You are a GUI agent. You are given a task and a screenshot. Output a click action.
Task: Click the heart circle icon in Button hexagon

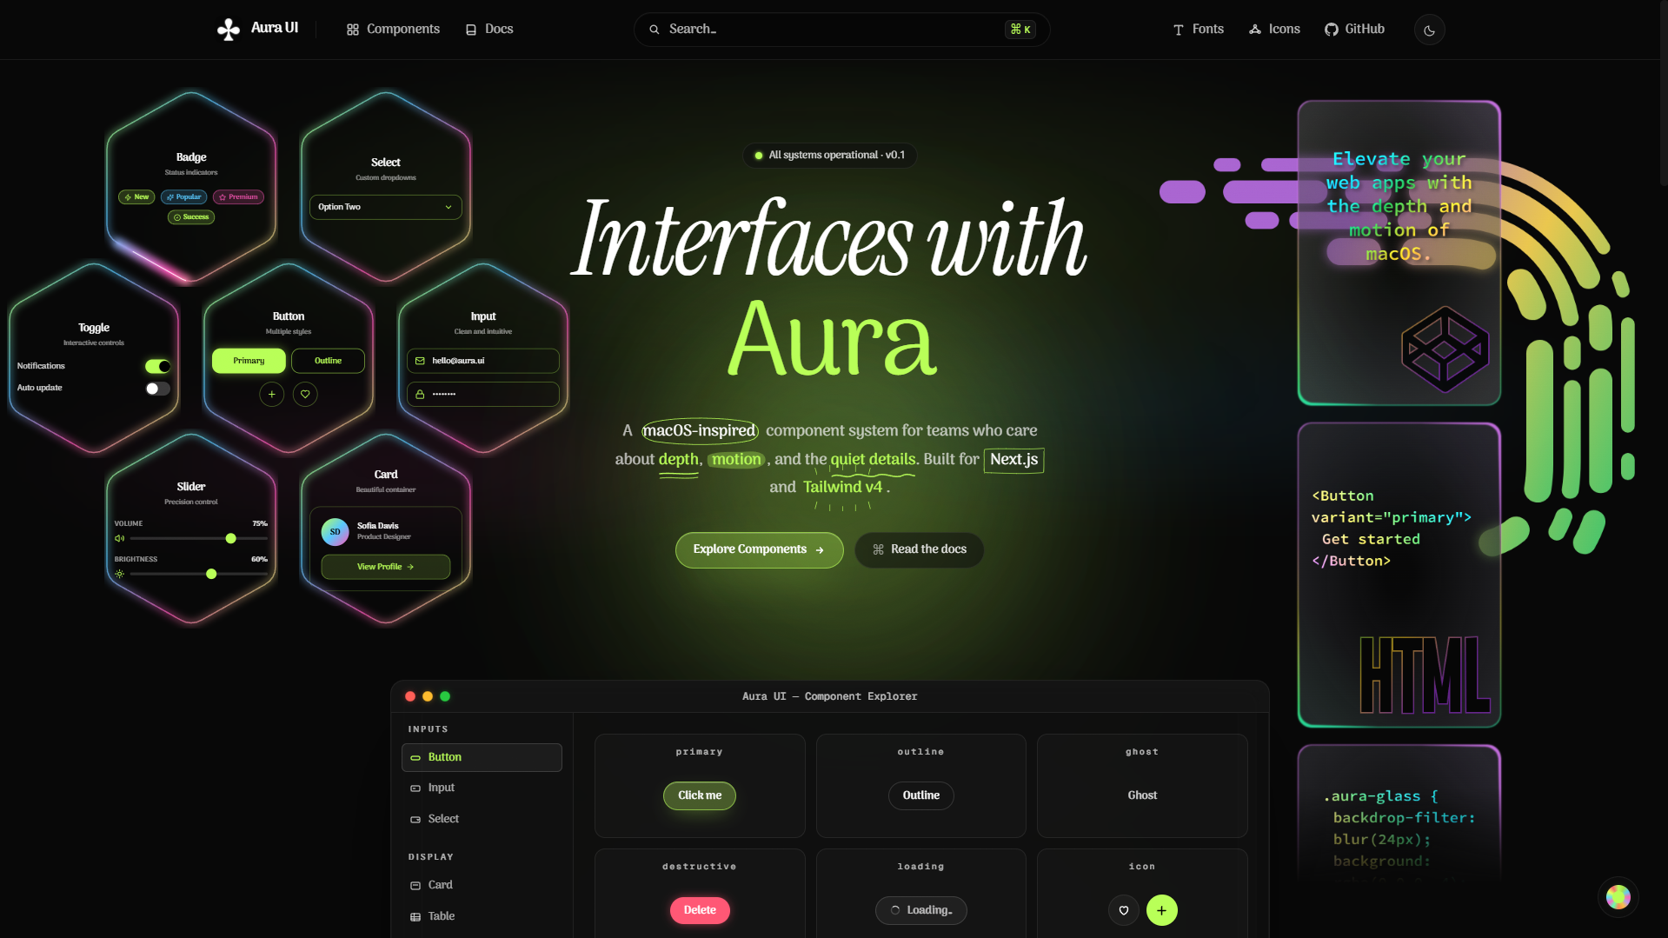click(x=305, y=395)
